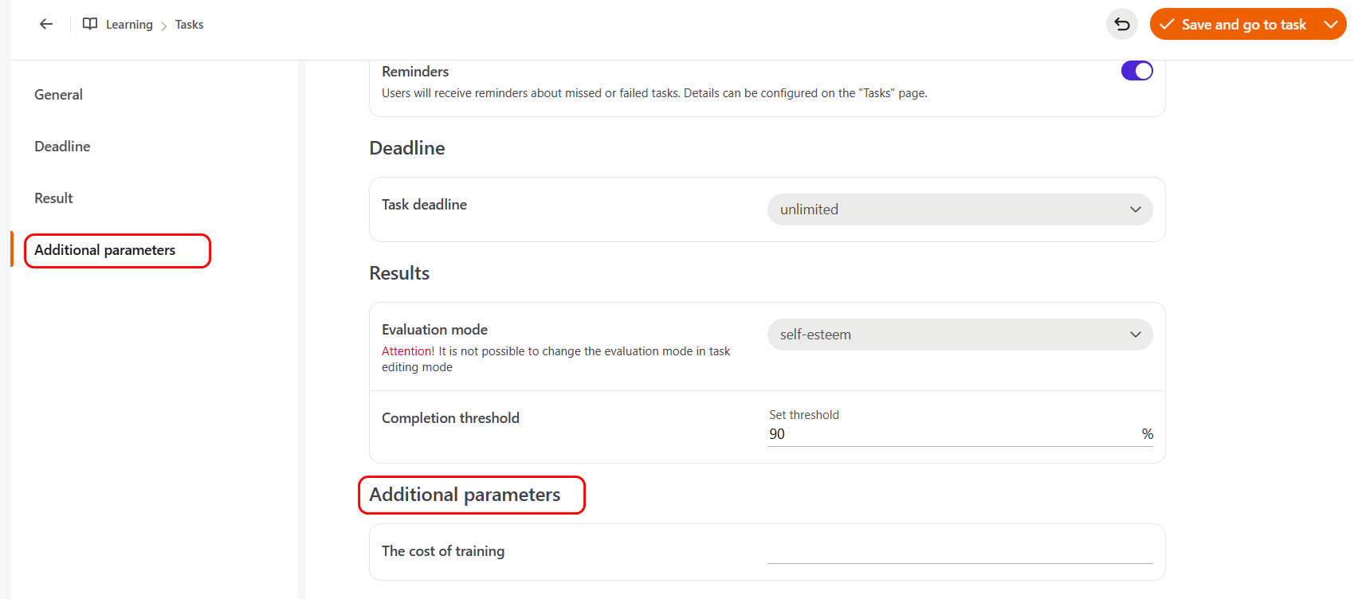This screenshot has height=599, width=1354.
Task: Click the breadcrumb chevron separator
Action: pyautogui.click(x=164, y=25)
